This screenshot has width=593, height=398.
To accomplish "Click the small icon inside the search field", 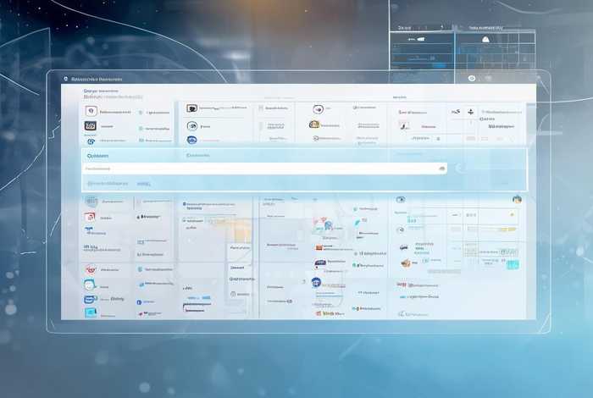I will (x=441, y=169).
